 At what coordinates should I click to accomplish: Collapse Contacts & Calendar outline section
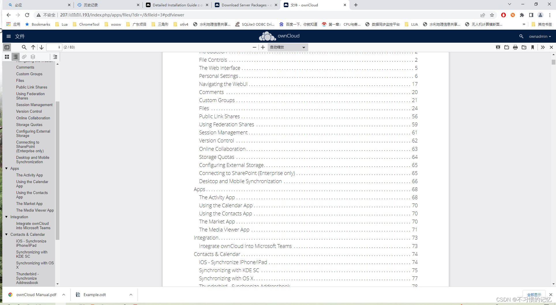click(6, 234)
